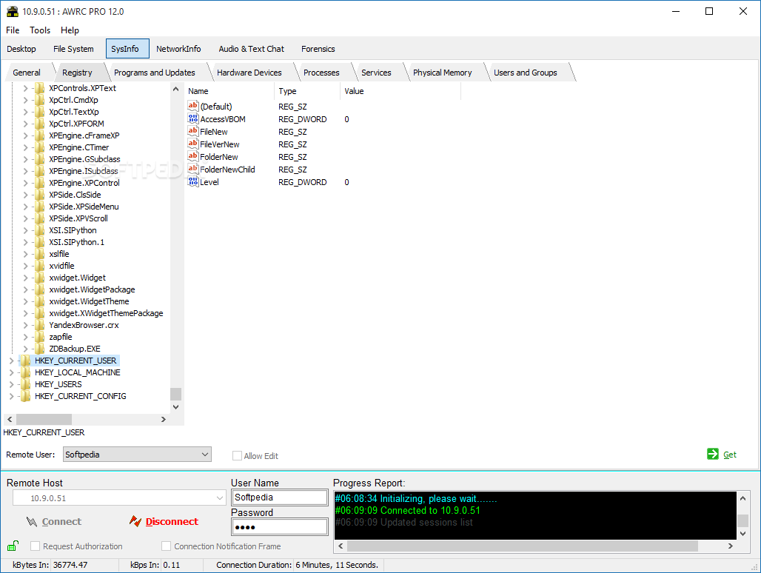761x573 pixels.
Task: Click the FolderNew string value icon
Action: 193,157
